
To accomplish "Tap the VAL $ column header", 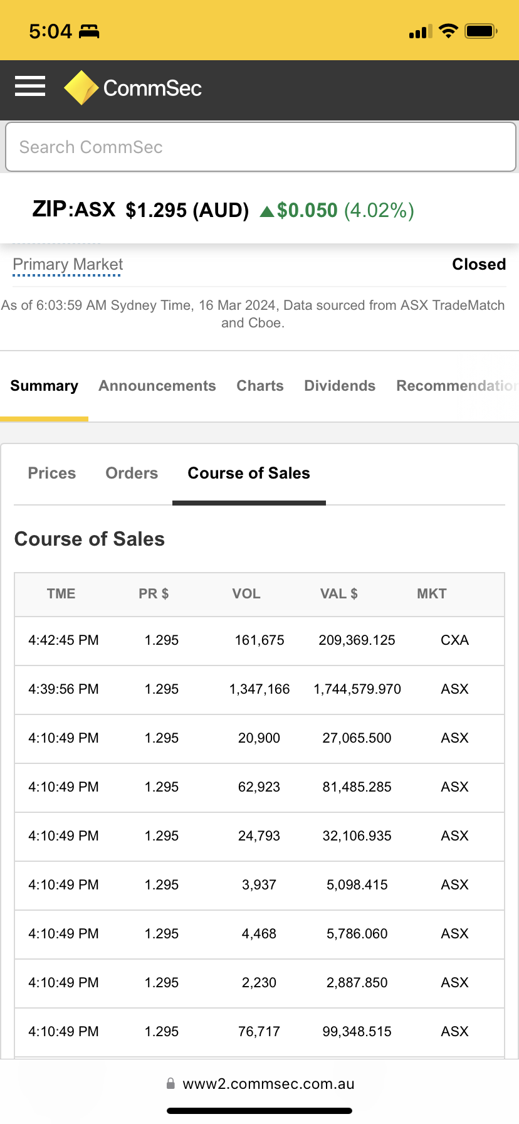I will click(339, 594).
